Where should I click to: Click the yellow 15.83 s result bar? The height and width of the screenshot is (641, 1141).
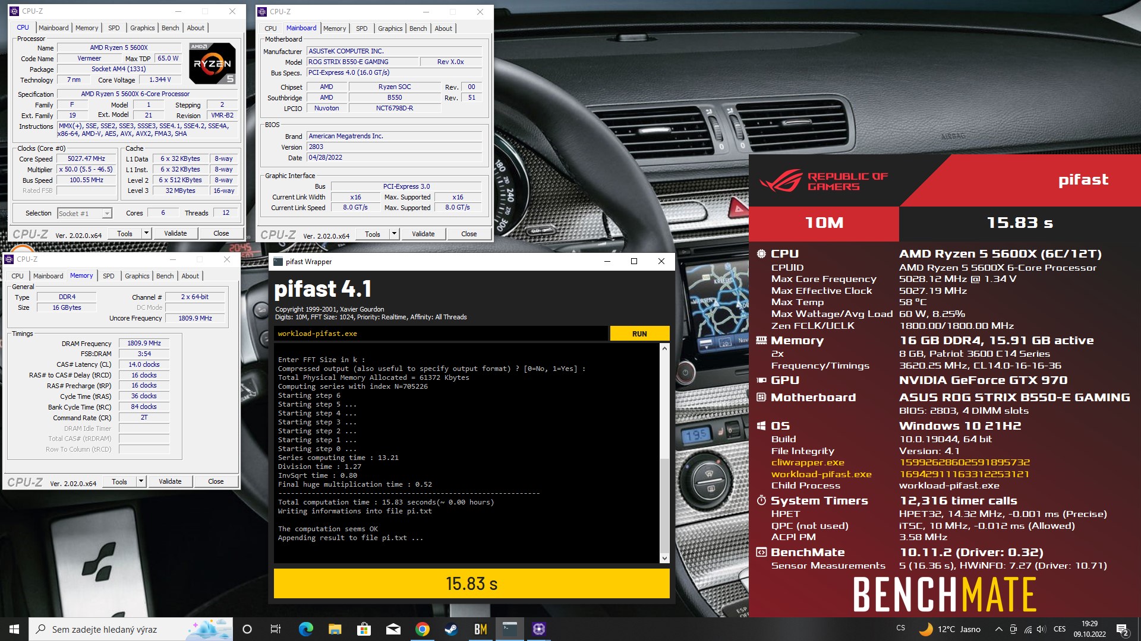(471, 583)
